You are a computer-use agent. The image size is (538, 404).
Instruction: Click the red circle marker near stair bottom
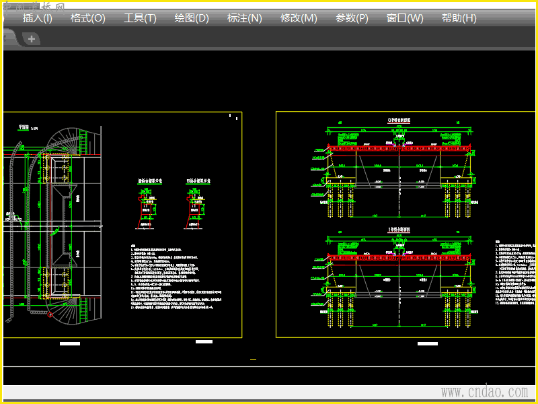[x=50, y=314]
